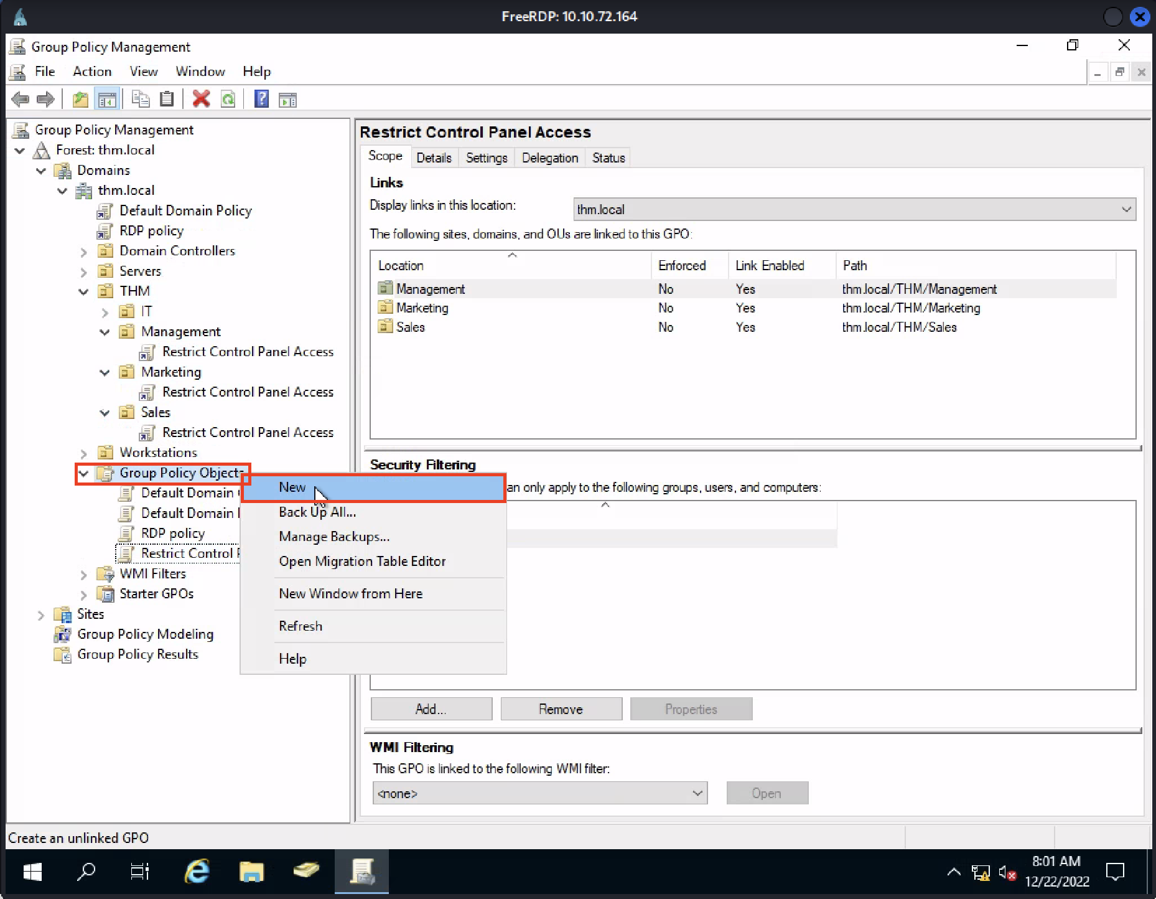Choose Help in the context menu
Image resolution: width=1156 pixels, height=899 pixels.
(373, 659)
